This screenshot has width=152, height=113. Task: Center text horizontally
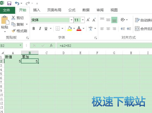[x=108, y=29]
